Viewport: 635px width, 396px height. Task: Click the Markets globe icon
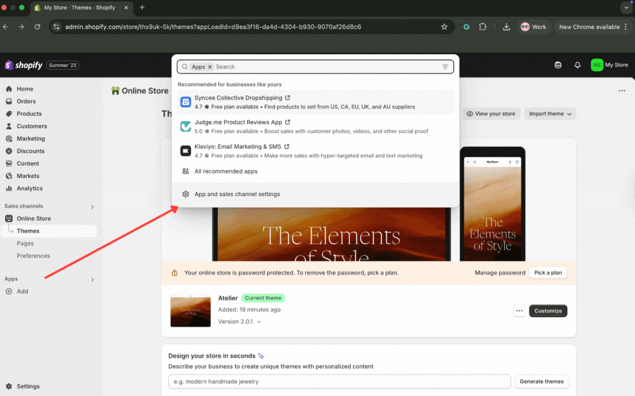tap(9, 176)
